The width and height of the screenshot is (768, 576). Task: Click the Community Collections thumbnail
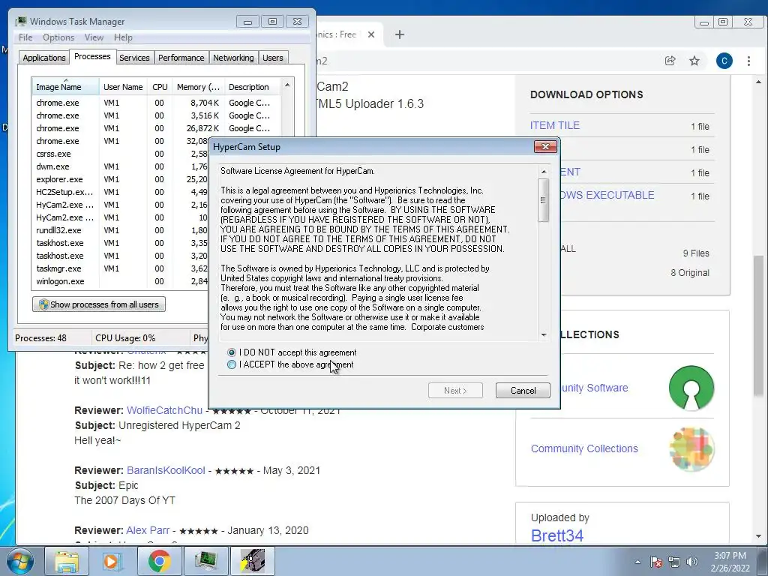pos(691,448)
